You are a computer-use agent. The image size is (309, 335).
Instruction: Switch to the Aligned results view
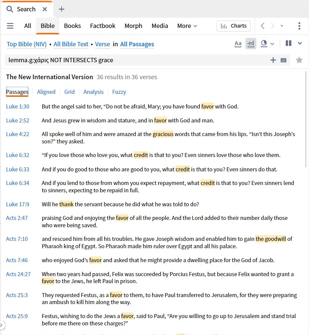click(46, 92)
